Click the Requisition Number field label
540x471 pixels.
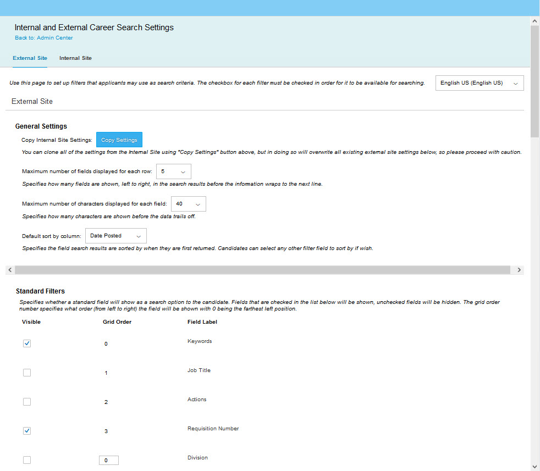pyautogui.click(x=213, y=429)
